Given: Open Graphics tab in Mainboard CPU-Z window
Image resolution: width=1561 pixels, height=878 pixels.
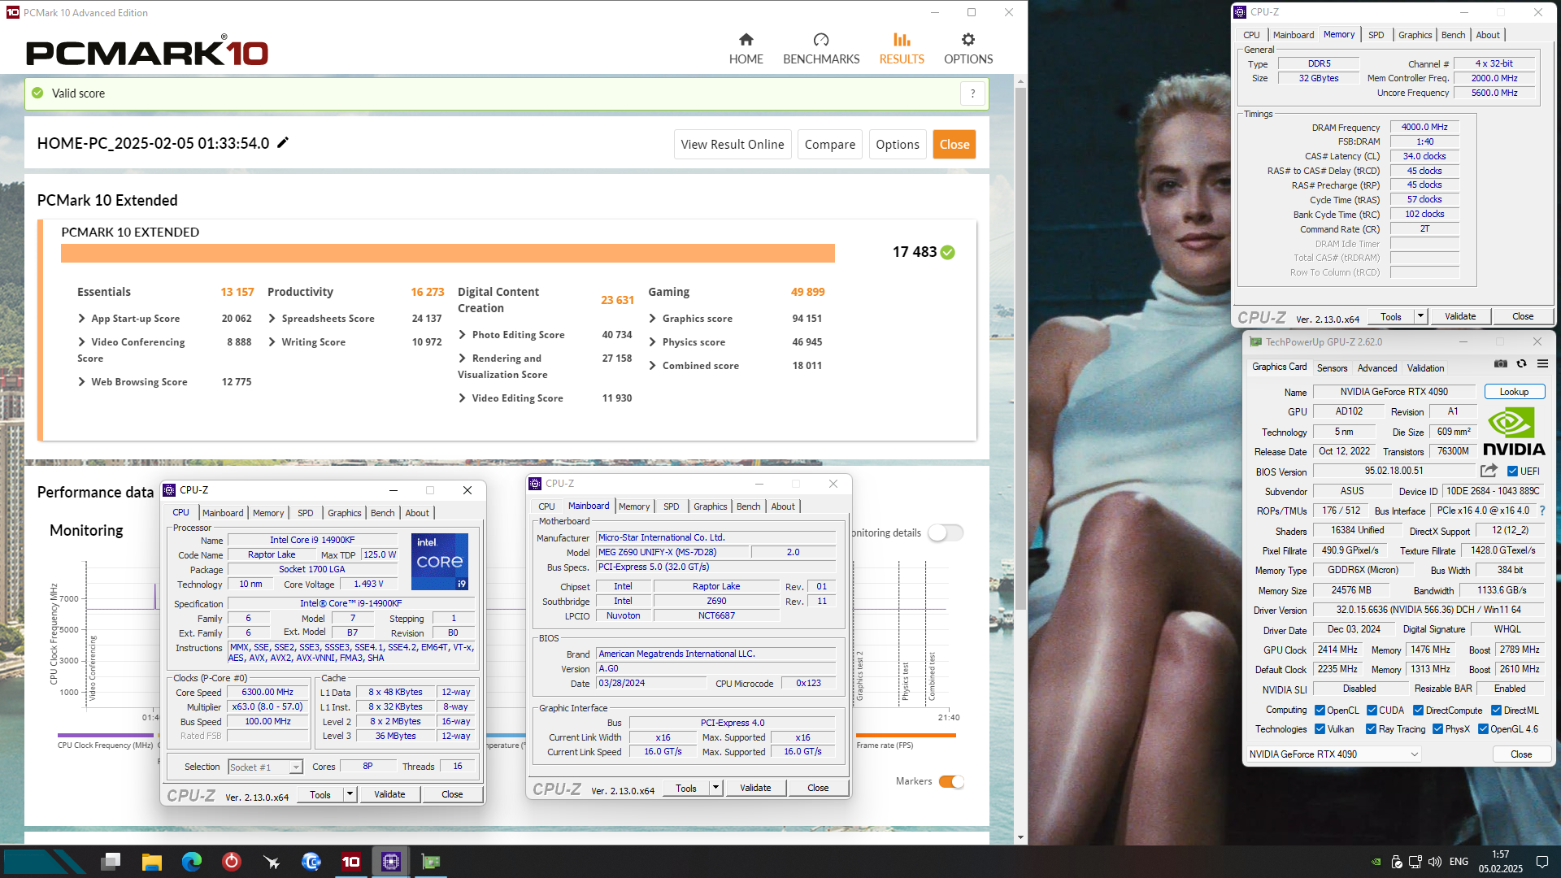Looking at the screenshot, I should coord(710,506).
